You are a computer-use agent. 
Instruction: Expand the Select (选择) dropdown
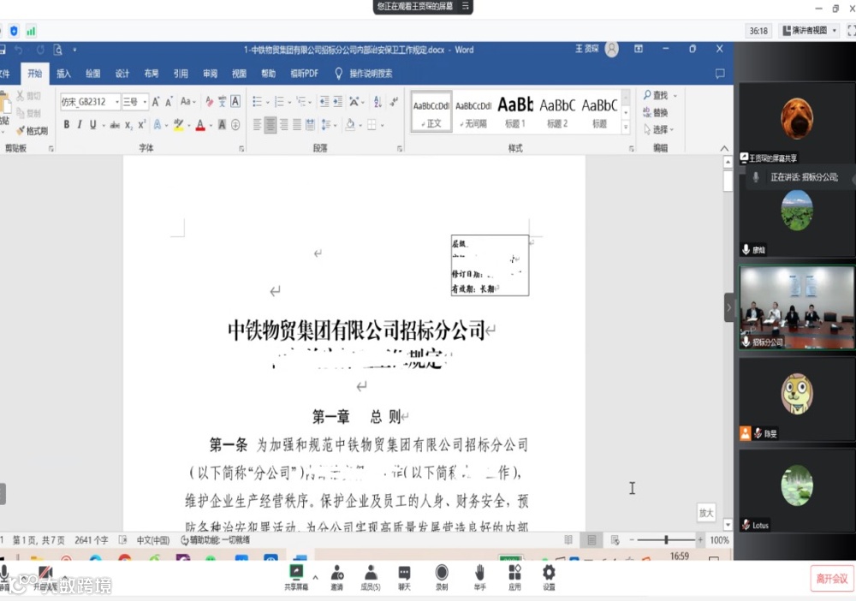click(659, 130)
